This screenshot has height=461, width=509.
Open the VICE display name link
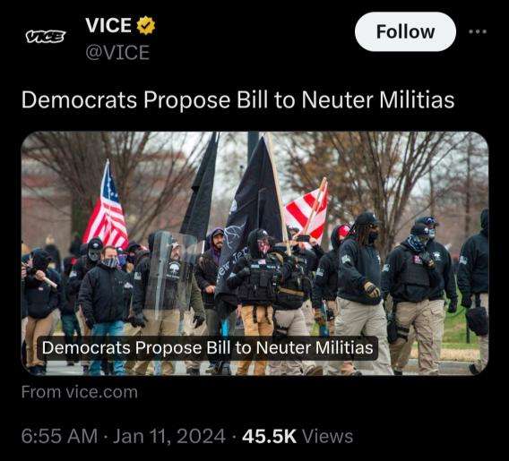tap(108, 25)
